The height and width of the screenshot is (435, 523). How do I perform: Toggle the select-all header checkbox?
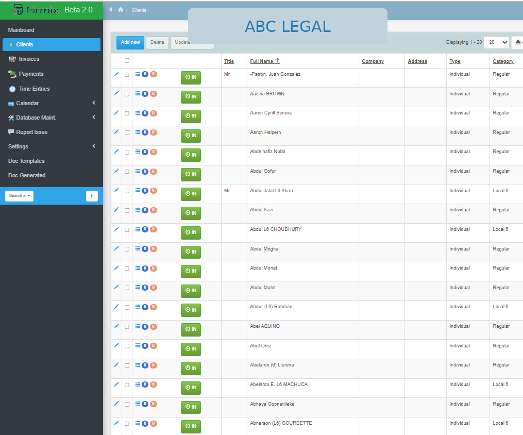click(127, 61)
